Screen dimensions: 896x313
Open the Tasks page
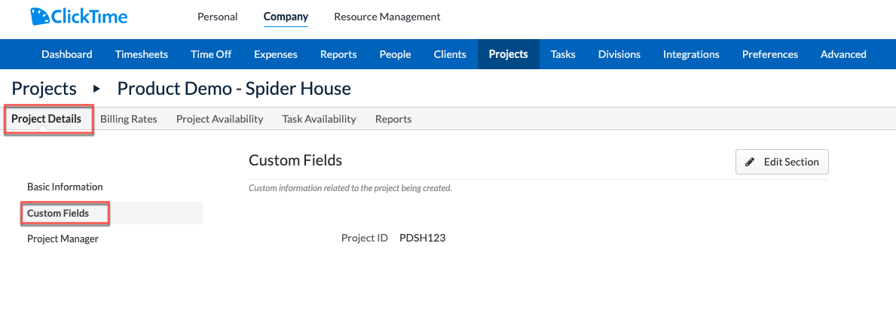tap(563, 54)
